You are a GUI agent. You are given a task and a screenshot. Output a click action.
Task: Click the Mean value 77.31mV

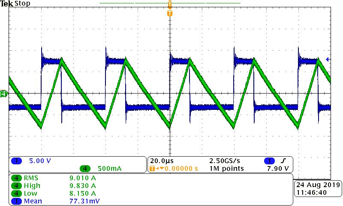click(84, 201)
